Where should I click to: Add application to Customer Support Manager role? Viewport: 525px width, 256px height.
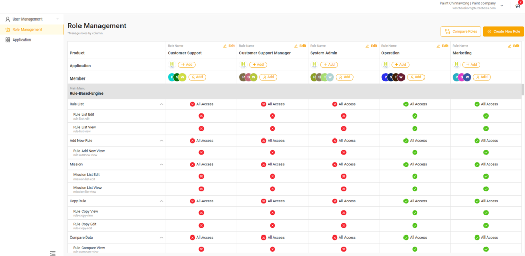258,64
